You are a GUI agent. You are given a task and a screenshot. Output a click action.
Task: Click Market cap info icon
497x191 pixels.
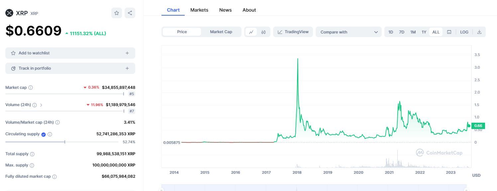point(31,88)
